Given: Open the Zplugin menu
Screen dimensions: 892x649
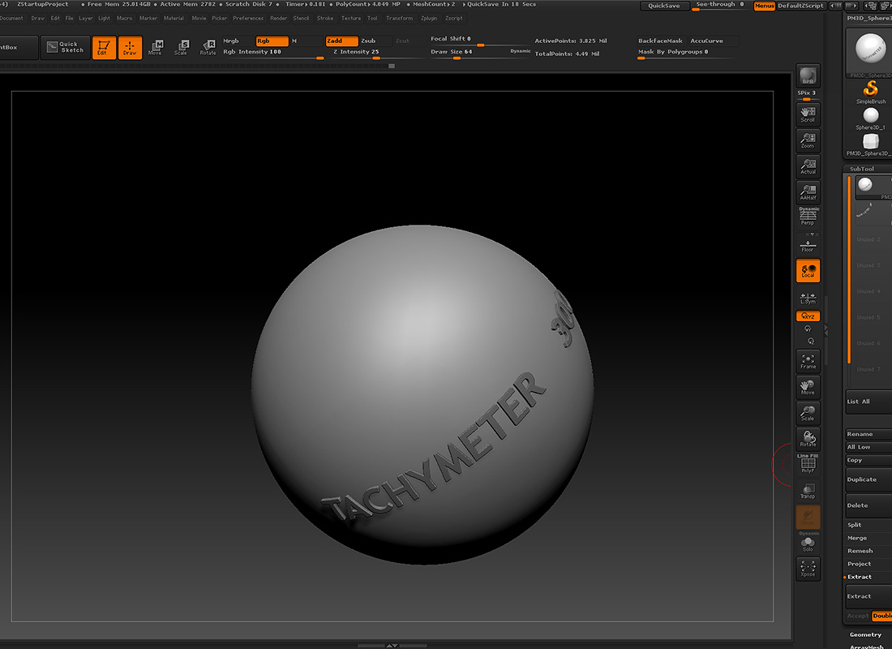Looking at the screenshot, I should click(x=429, y=18).
